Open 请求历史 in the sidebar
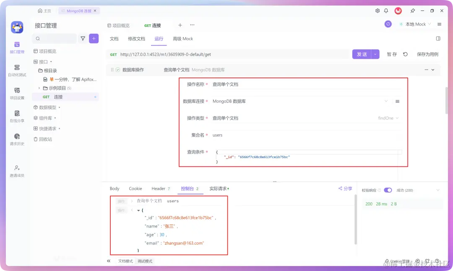Viewport: 453px width, 271px height. point(17,140)
